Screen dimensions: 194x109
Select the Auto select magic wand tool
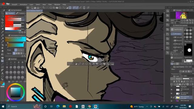(2, 29)
